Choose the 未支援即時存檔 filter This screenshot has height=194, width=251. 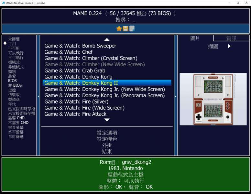pyautogui.click(x=22, y=113)
